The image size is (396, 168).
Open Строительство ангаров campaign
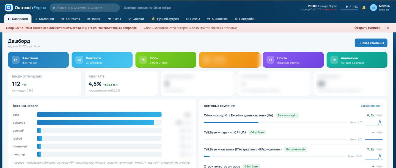222,166
